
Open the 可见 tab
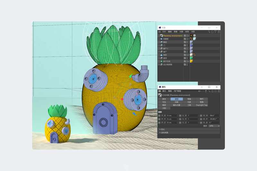(164, 102)
